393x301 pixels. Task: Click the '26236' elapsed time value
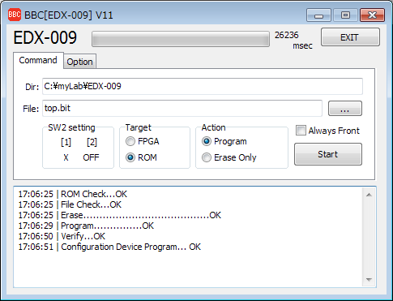tap(287, 35)
